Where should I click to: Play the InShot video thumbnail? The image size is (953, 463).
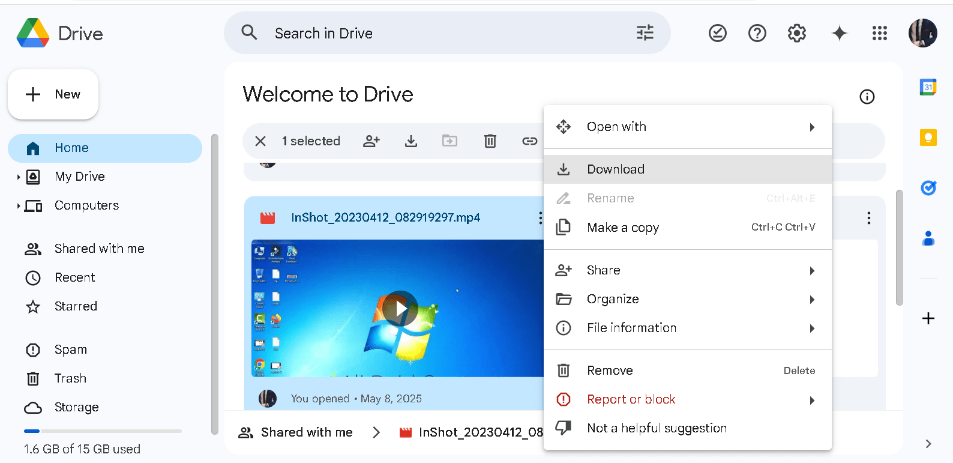click(x=400, y=309)
